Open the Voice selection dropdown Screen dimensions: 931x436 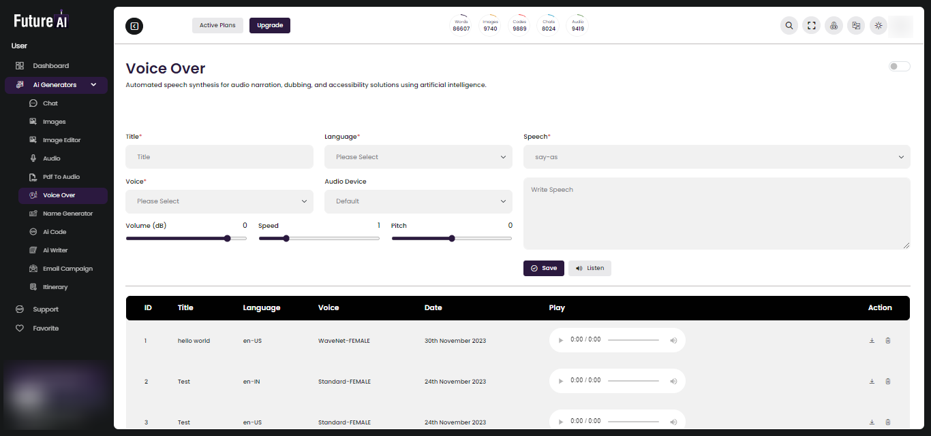click(219, 201)
